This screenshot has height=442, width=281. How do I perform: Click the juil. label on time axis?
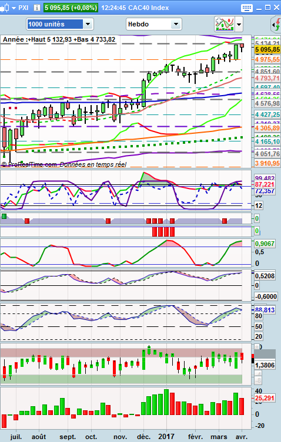16,437
